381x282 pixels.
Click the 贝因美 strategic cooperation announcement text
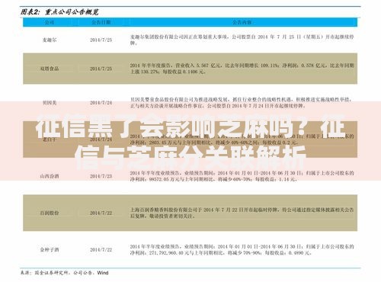(241, 103)
